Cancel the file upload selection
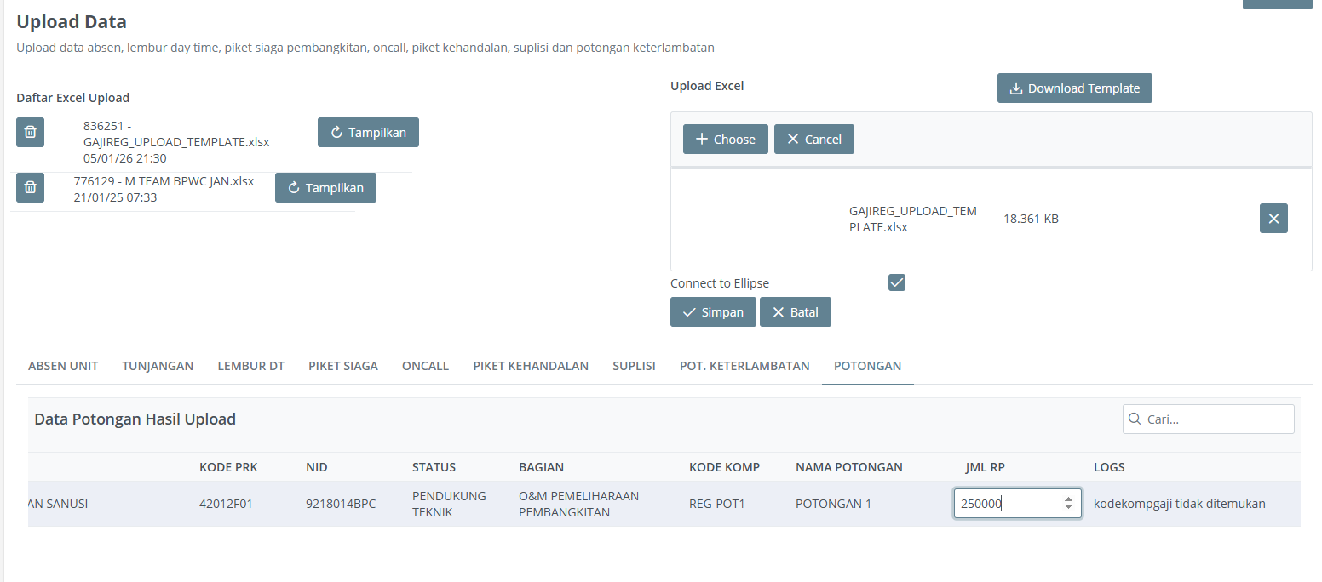Viewport: 1322px width, 582px height. click(813, 140)
